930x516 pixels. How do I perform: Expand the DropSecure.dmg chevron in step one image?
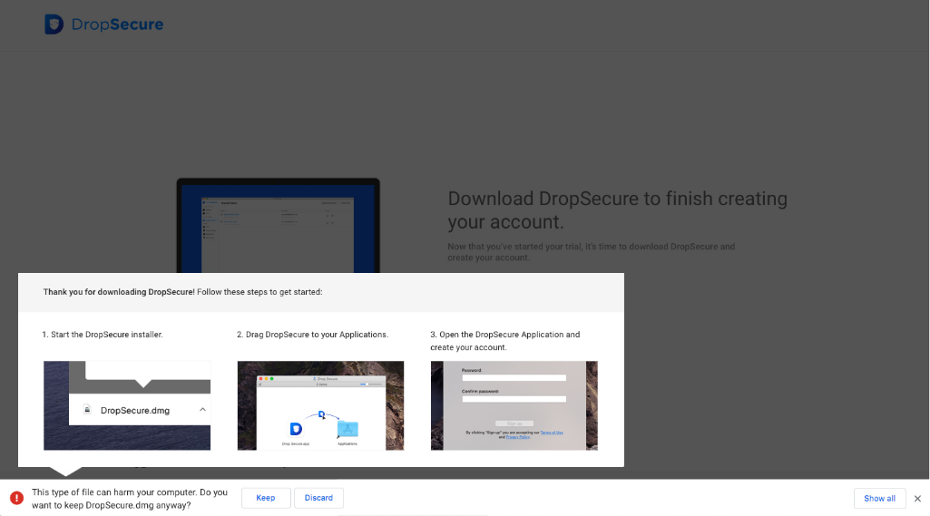point(203,410)
